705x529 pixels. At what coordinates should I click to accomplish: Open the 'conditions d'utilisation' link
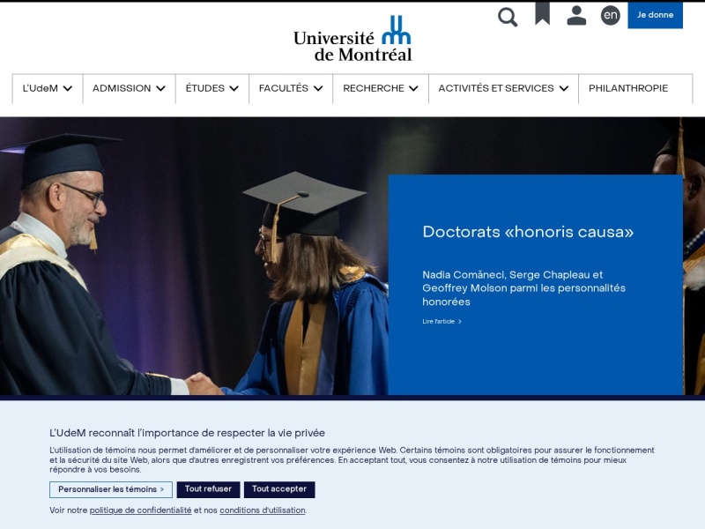pyautogui.click(x=262, y=510)
